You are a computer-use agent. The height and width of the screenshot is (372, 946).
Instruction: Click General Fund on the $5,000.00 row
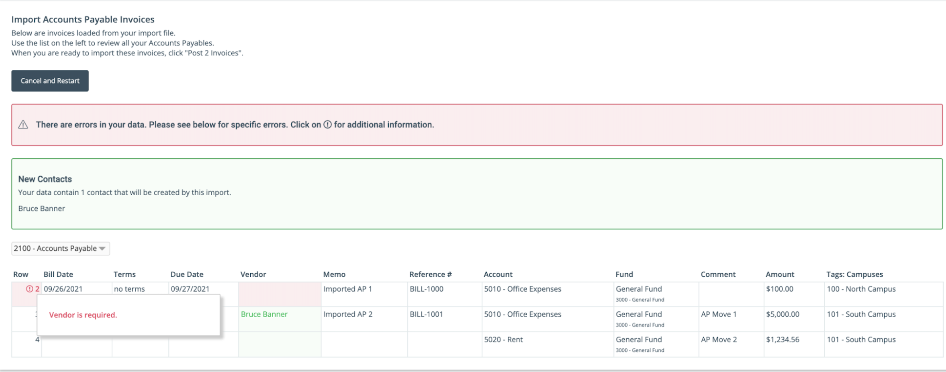(x=639, y=314)
